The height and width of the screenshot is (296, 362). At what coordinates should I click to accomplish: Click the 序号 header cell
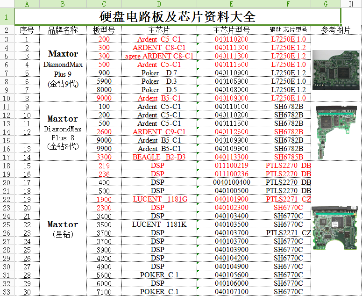[x=27, y=30]
